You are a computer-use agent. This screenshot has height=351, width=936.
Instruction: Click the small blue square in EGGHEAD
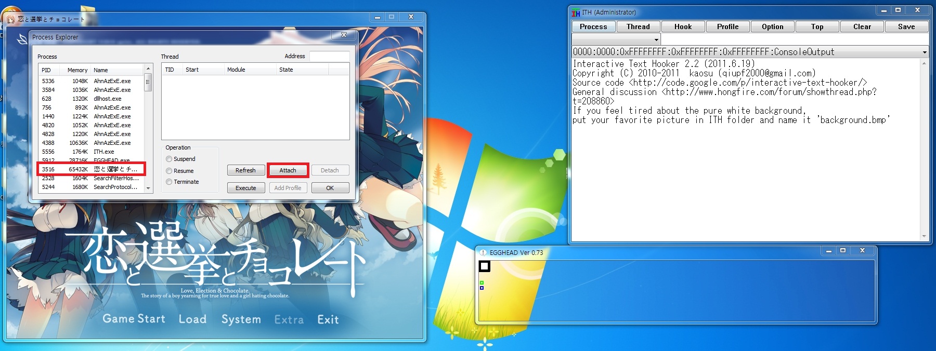(482, 288)
